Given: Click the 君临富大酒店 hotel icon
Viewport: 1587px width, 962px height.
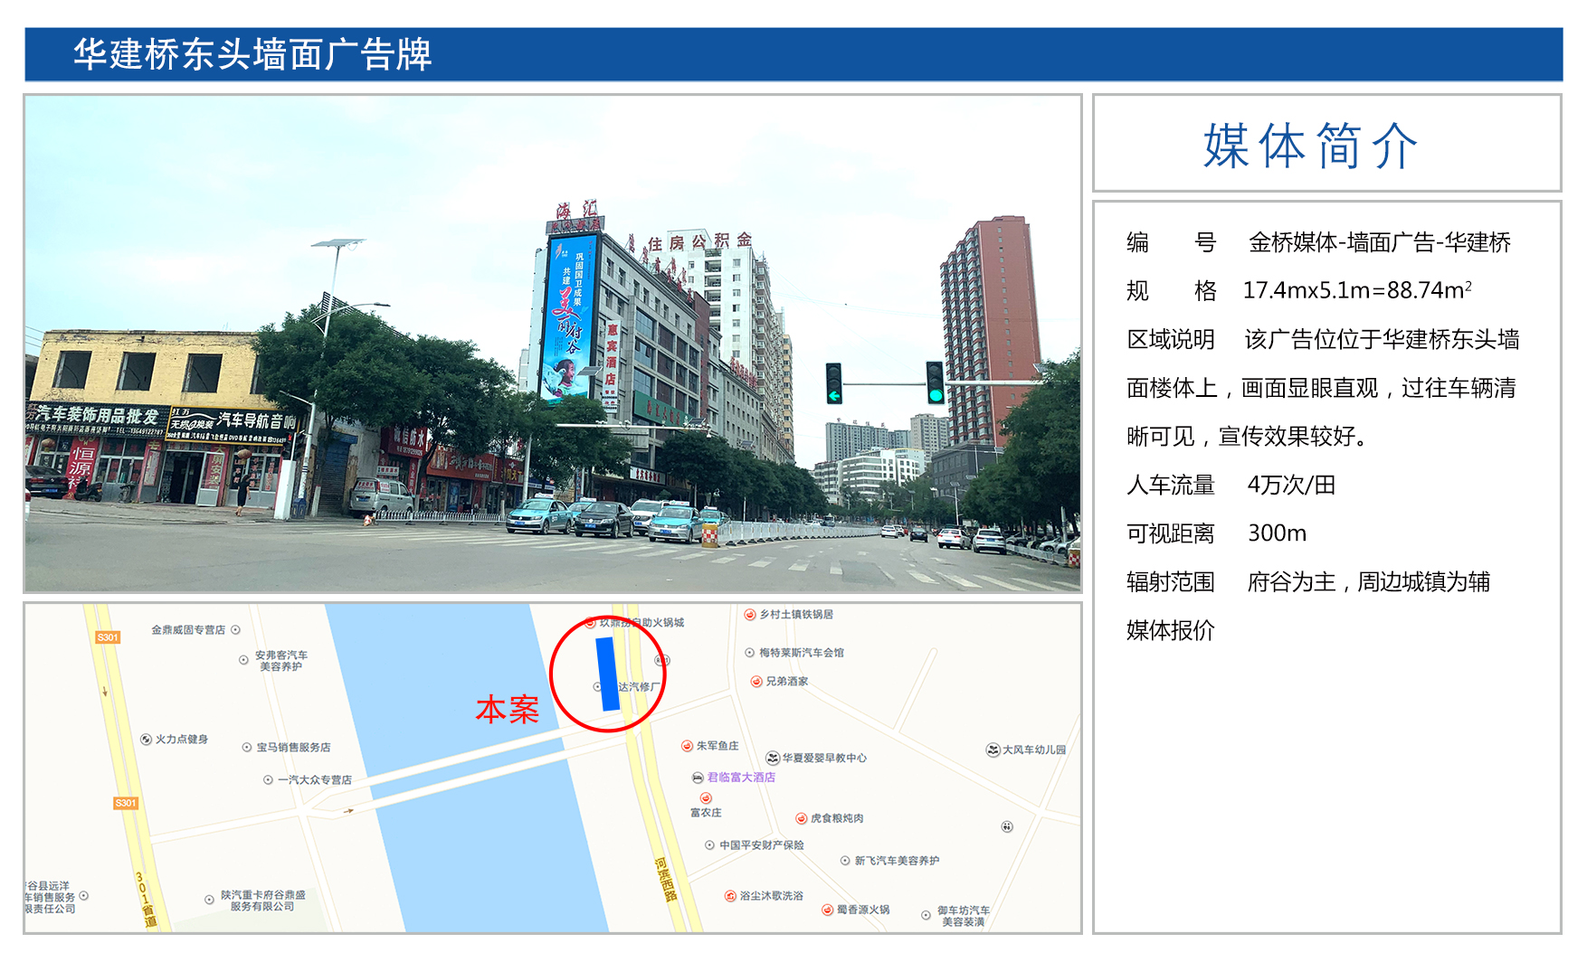Looking at the screenshot, I should point(698,778).
